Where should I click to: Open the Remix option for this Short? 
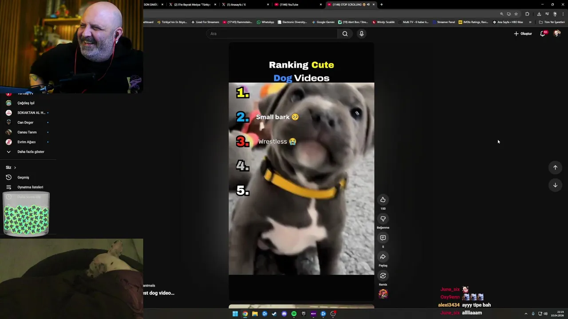pyautogui.click(x=383, y=276)
